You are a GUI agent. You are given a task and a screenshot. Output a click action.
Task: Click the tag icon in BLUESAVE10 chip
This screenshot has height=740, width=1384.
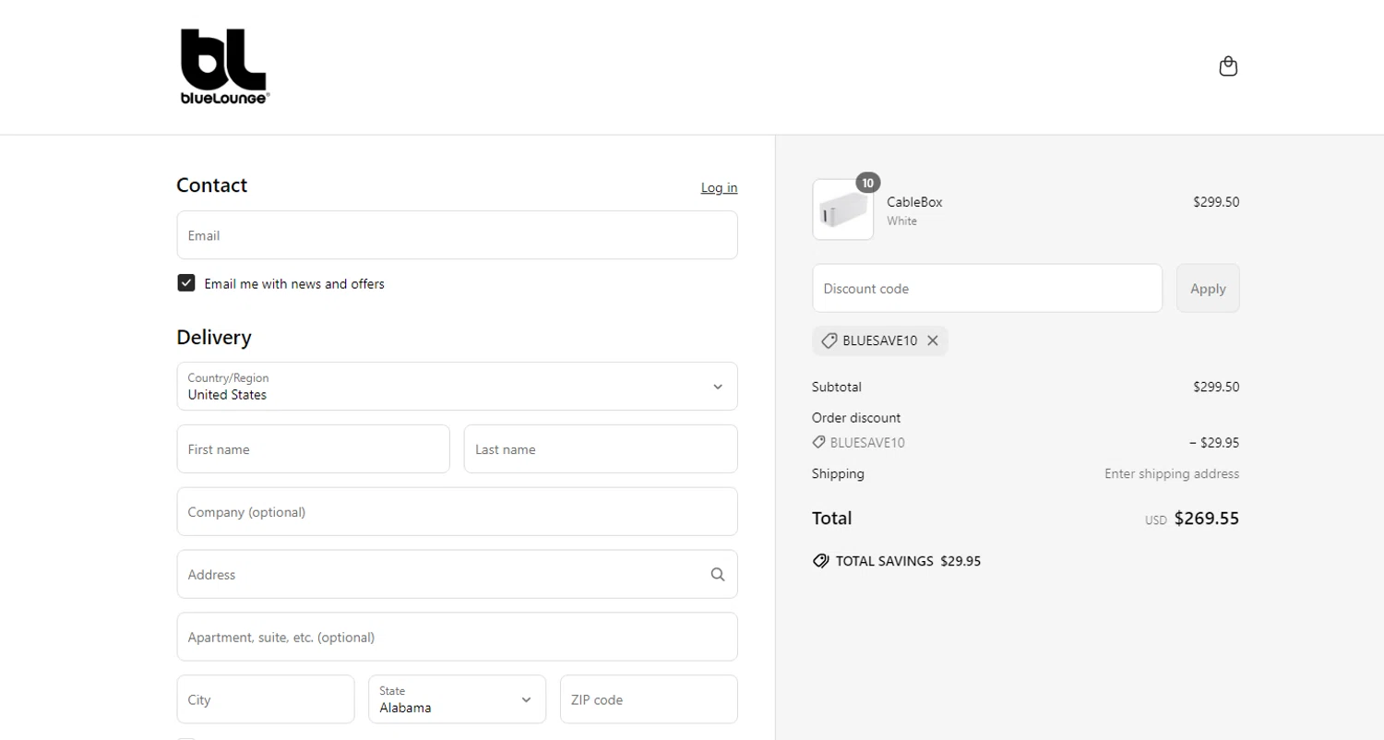pos(829,340)
